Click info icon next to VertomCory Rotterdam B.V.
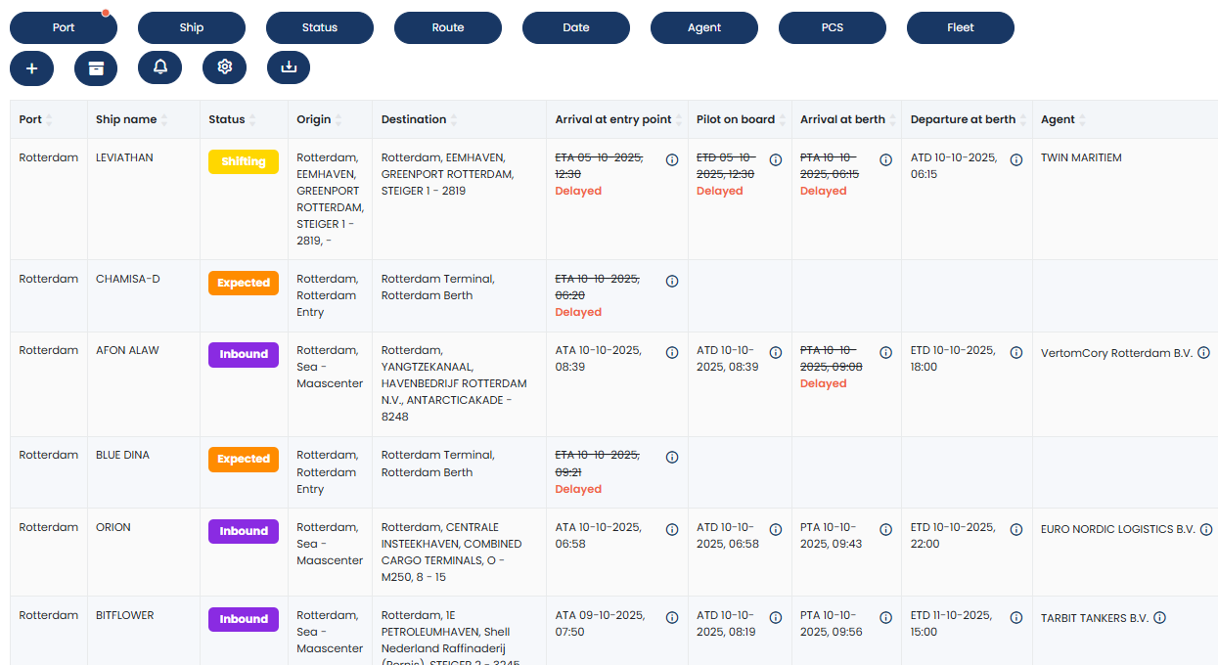 point(1204,353)
